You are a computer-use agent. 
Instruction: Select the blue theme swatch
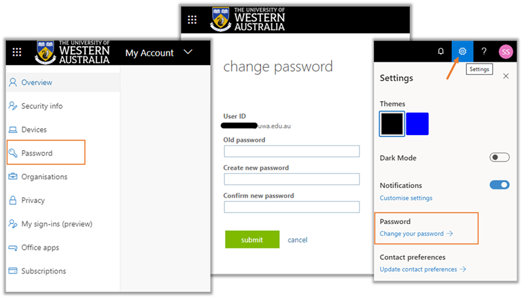pos(417,124)
